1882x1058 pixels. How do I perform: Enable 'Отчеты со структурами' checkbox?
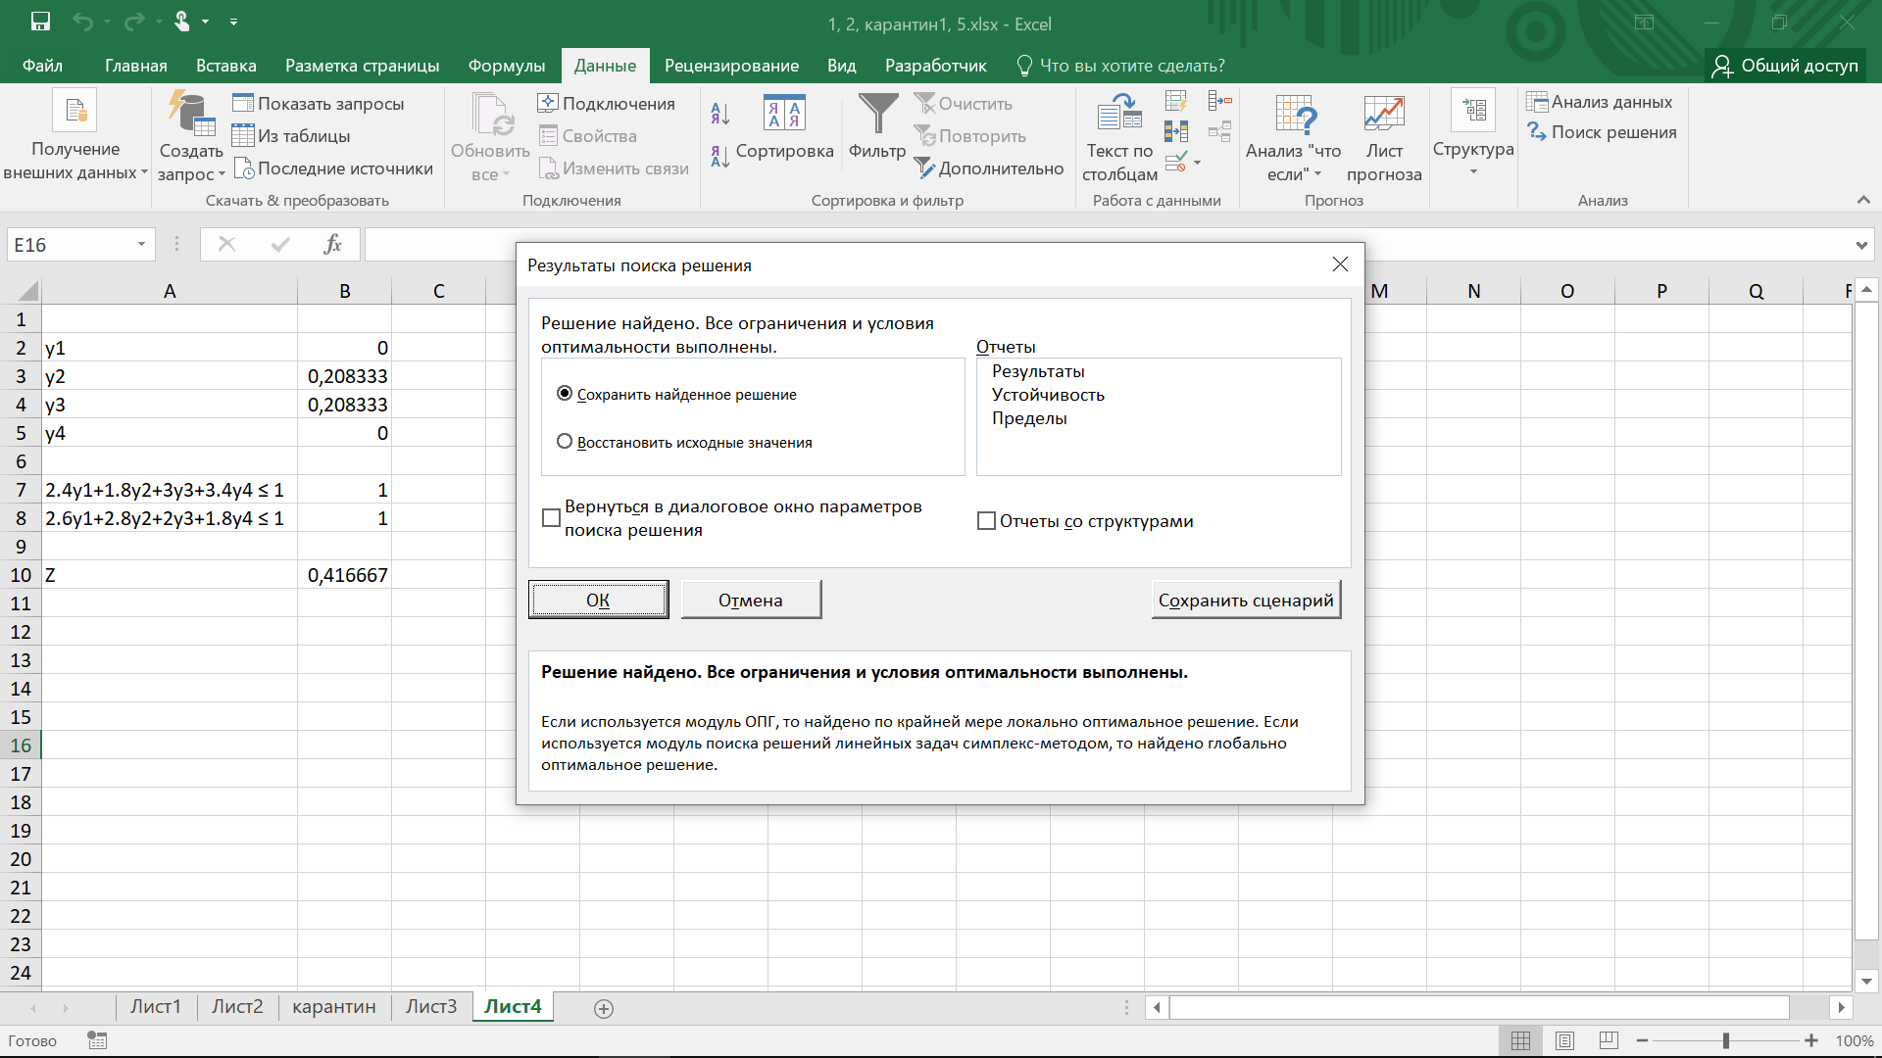click(986, 521)
